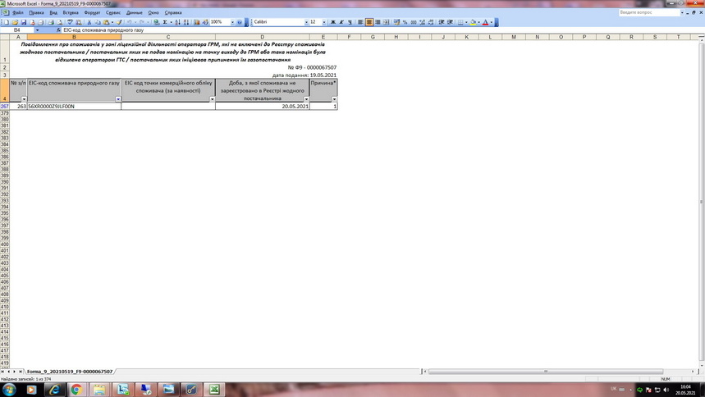Select the Forma_9_20210519 sheet tab
Screen dimensions: 705x397
(x=69, y=372)
